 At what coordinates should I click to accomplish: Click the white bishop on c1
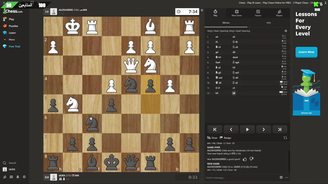coord(150,26)
